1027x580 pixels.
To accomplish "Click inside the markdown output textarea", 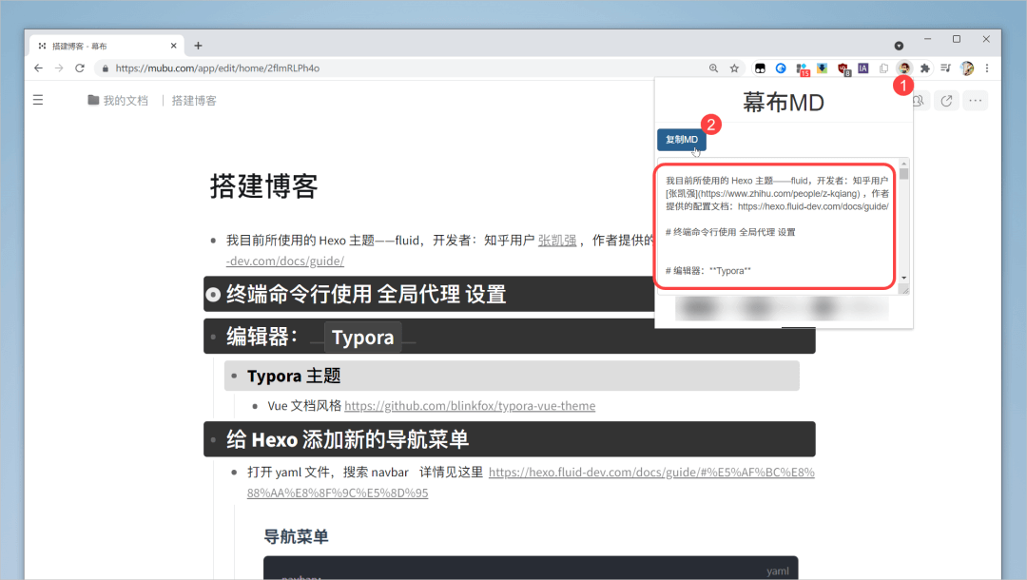I will coord(778,226).
